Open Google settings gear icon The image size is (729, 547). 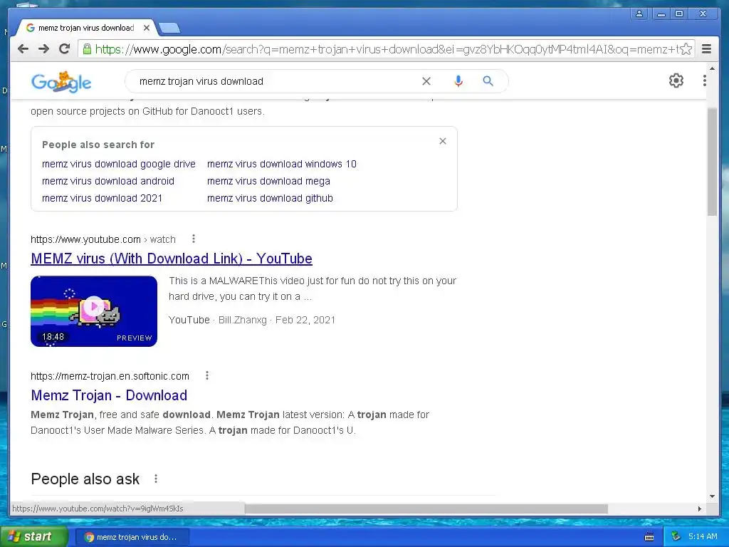pyautogui.click(x=676, y=81)
